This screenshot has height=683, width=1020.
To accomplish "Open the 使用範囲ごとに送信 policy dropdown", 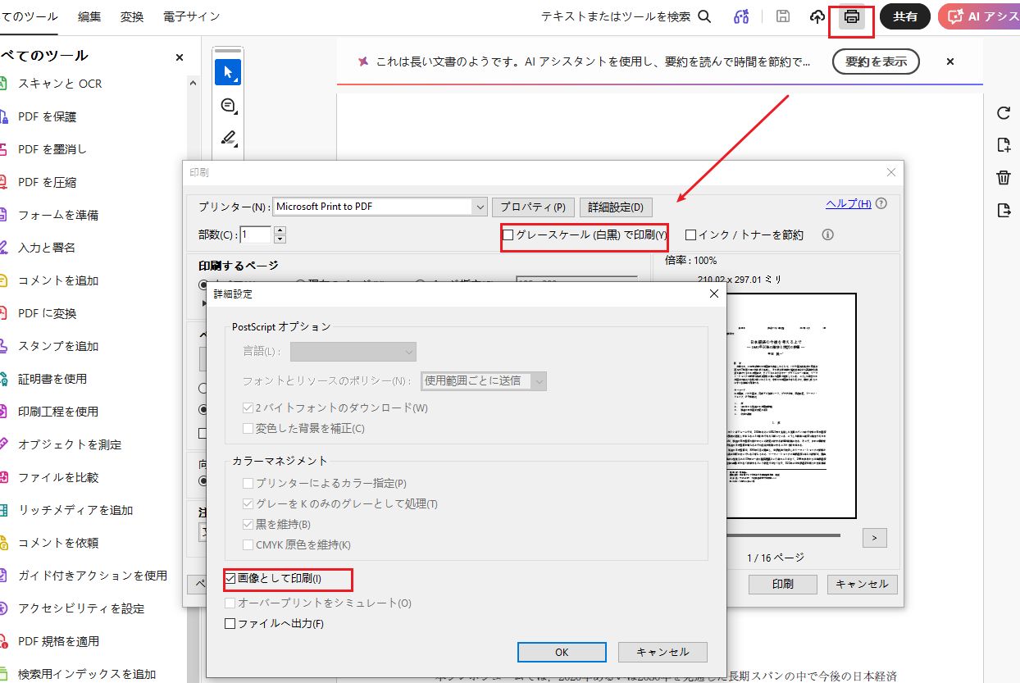I will tap(484, 380).
